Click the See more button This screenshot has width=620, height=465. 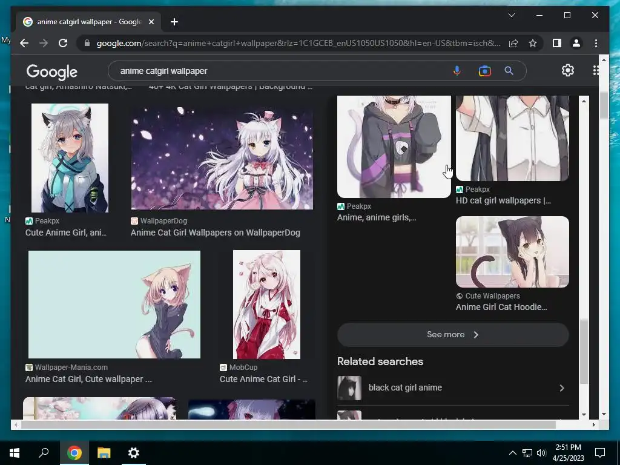[x=453, y=334]
